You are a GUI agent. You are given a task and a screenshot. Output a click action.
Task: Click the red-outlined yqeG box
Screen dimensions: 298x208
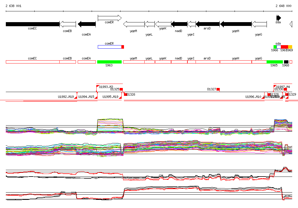(x=259, y=62)
